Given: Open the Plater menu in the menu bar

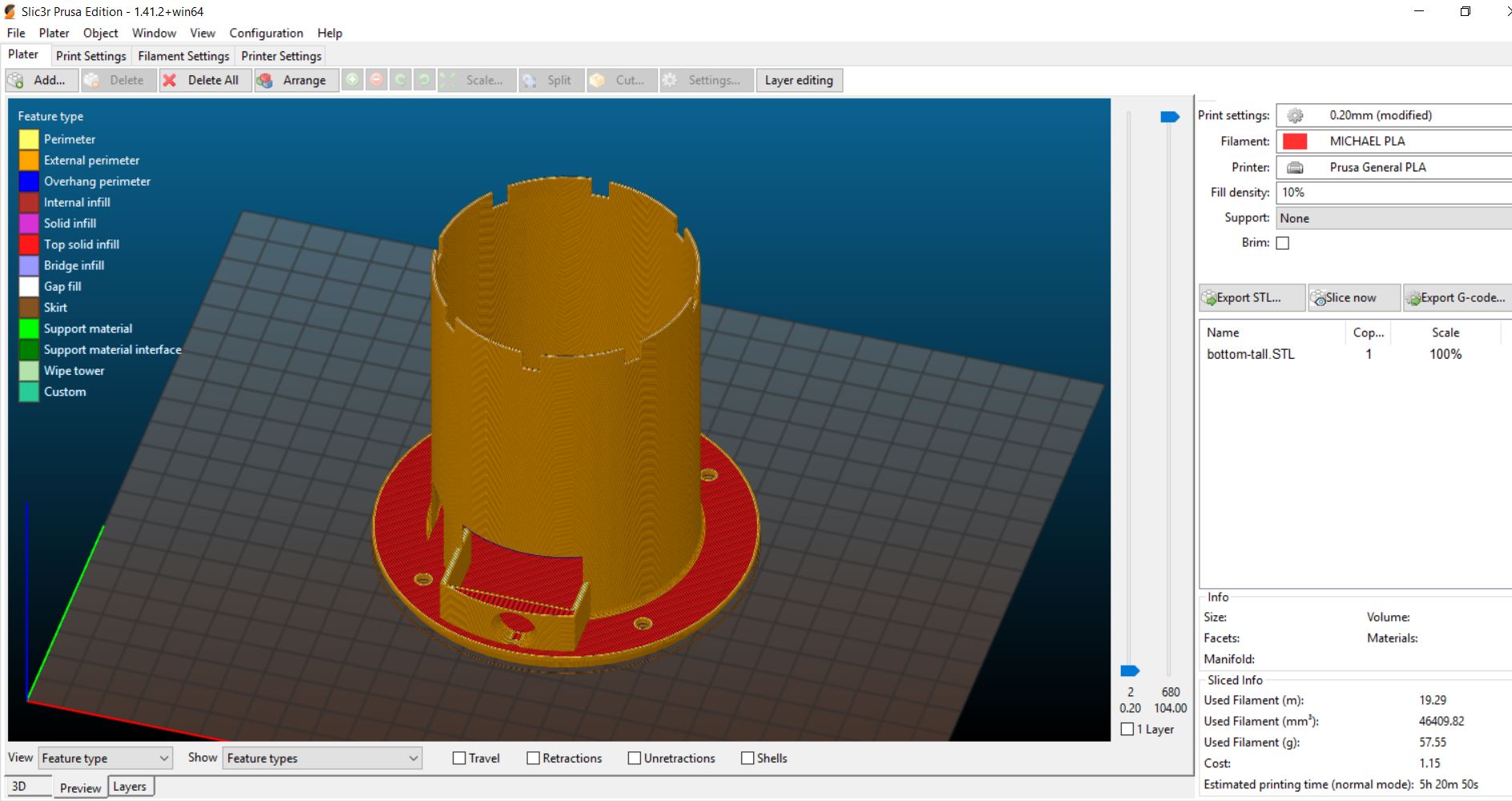Looking at the screenshot, I should pyautogui.click(x=54, y=33).
